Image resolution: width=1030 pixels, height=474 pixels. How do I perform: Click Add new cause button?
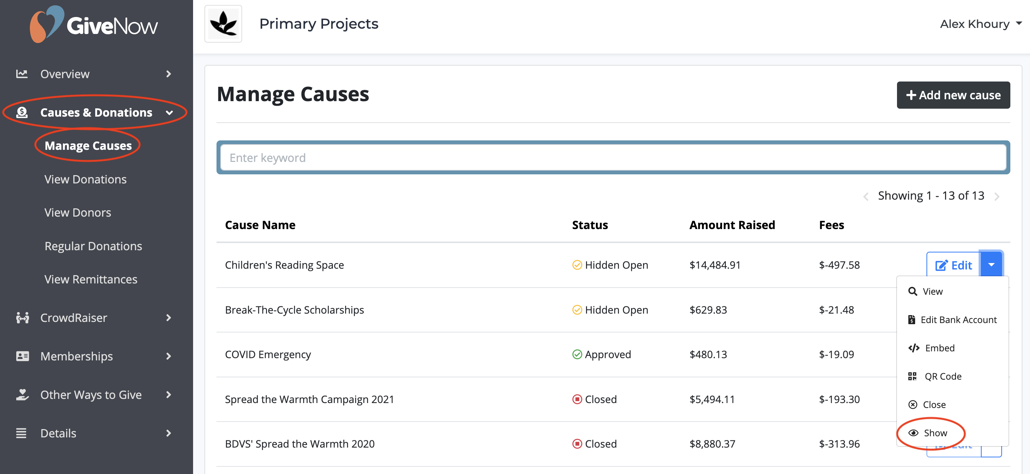coord(953,95)
